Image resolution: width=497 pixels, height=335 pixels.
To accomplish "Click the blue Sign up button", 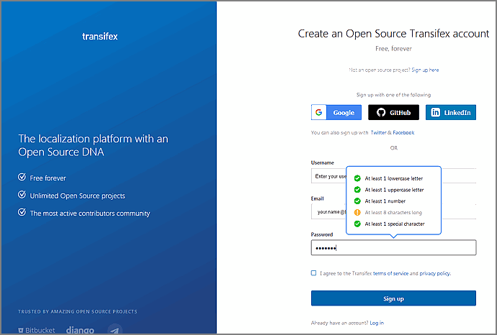I will tap(393, 298).
